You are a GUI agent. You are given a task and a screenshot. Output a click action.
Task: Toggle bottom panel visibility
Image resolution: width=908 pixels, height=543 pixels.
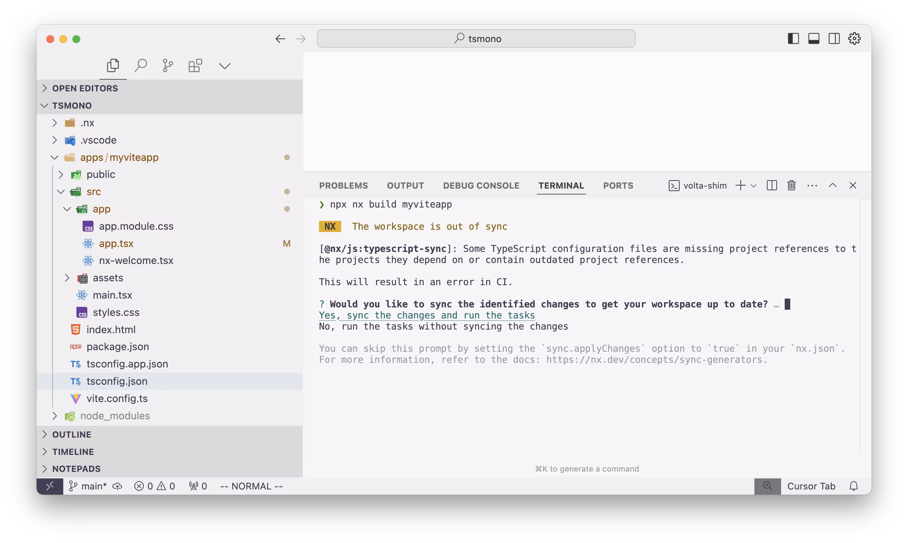pyautogui.click(x=814, y=39)
